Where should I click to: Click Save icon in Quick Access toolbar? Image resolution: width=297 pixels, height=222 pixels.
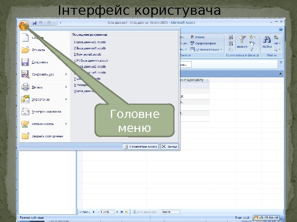click(35, 23)
